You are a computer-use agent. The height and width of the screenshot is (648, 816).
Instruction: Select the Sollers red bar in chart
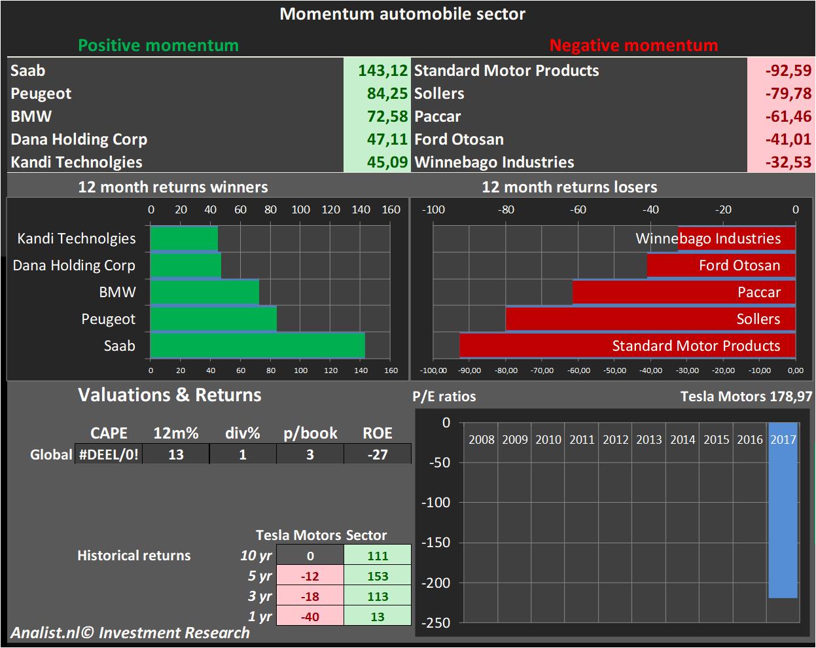click(x=650, y=319)
